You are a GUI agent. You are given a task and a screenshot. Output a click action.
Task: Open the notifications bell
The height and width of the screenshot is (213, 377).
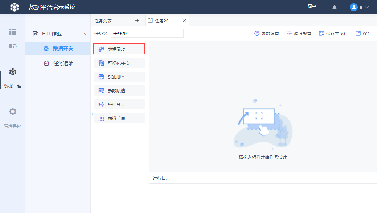tap(335, 7)
